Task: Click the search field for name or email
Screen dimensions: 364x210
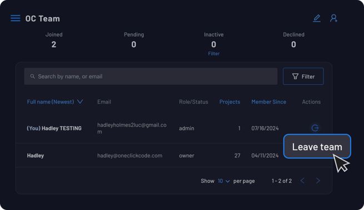Action: click(x=151, y=76)
